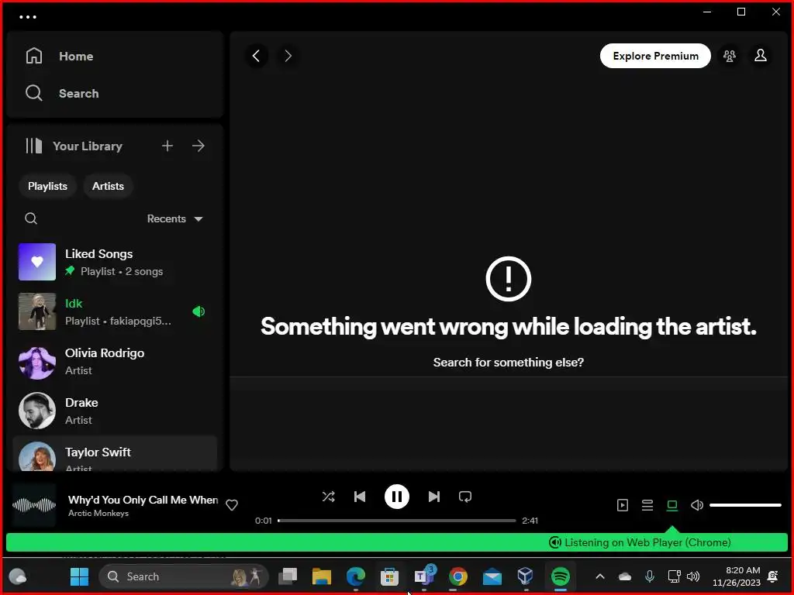Go back with the left arrow
794x595 pixels.
257,56
